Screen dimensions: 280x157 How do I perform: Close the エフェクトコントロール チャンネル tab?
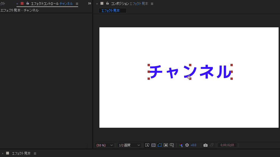point(17,4)
